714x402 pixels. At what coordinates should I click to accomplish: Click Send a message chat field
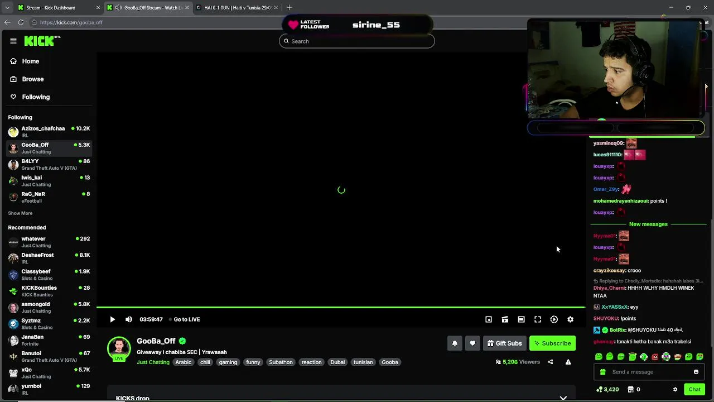[x=649, y=372]
